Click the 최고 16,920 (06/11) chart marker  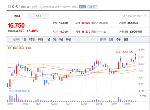pos(126,52)
